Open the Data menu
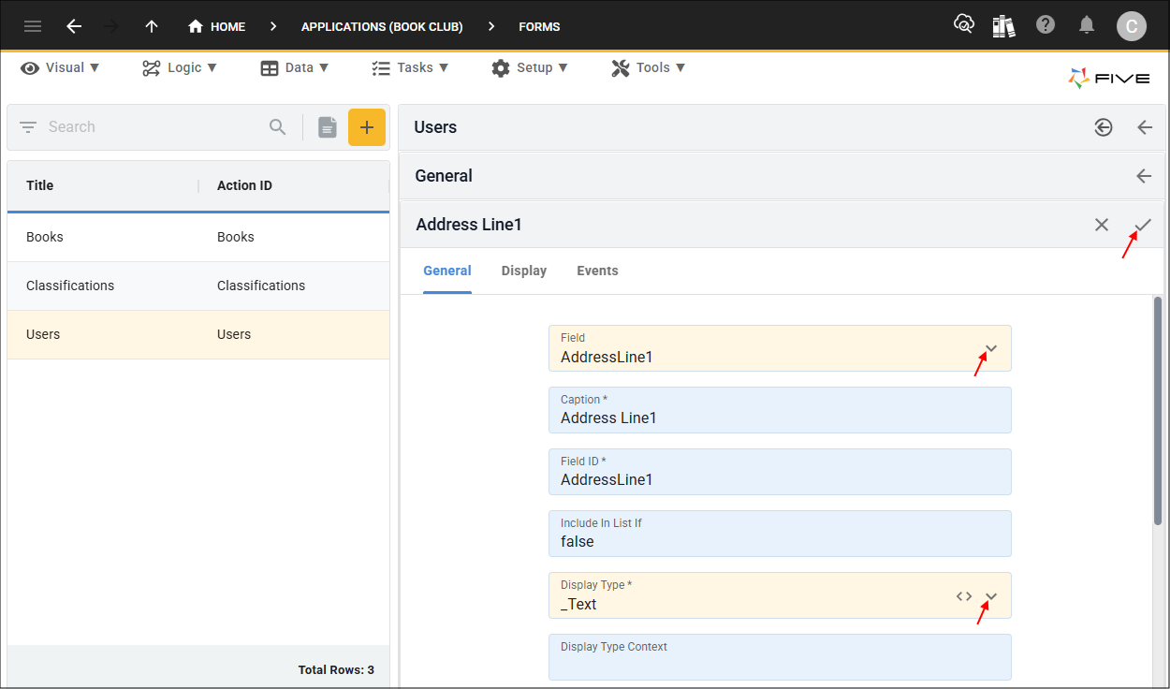This screenshot has height=689, width=1170. click(294, 67)
